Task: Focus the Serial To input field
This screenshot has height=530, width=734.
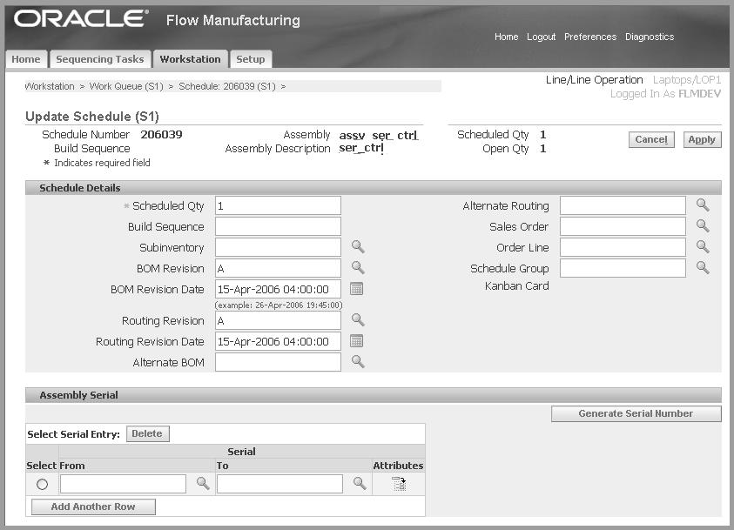Action: coord(280,484)
